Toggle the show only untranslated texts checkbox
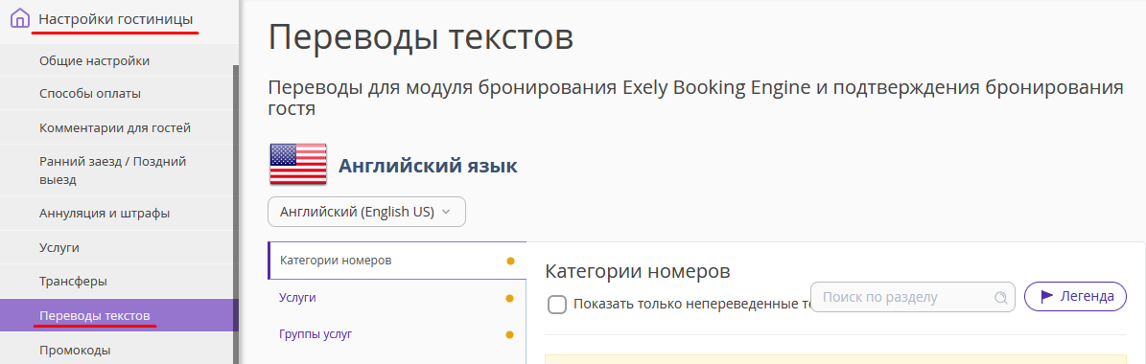 [557, 305]
